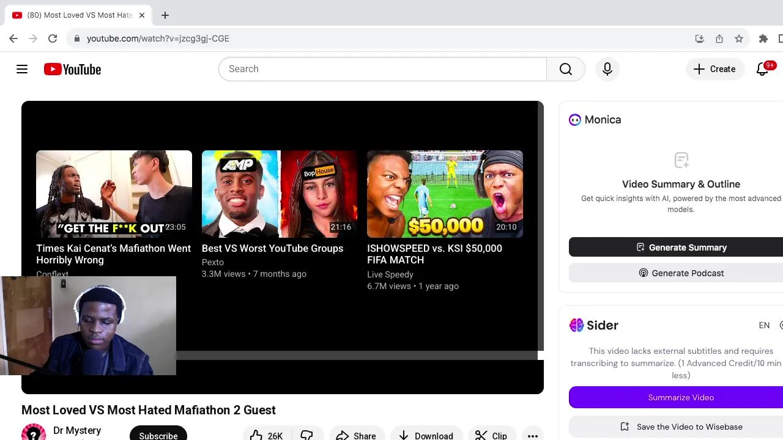Open the Sider EN language selector

[764, 326]
